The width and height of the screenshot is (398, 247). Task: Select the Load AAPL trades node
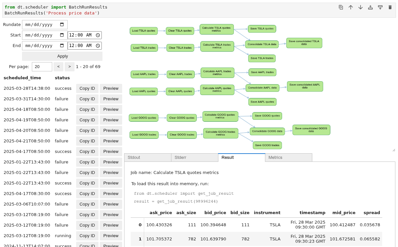[144, 74]
